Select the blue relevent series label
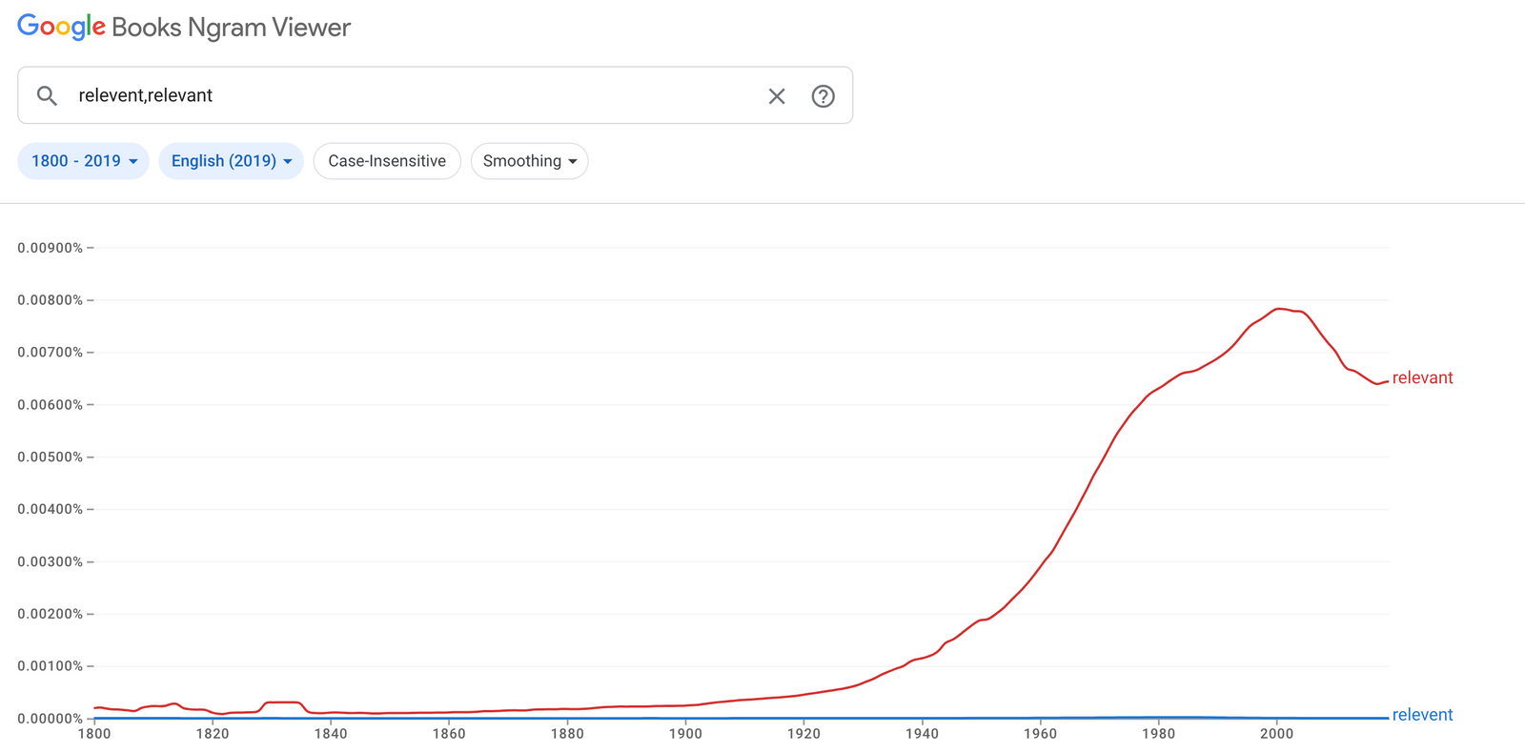Image resolution: width=1525 pixels, height=753 pixels. (x=1422, y=715)
